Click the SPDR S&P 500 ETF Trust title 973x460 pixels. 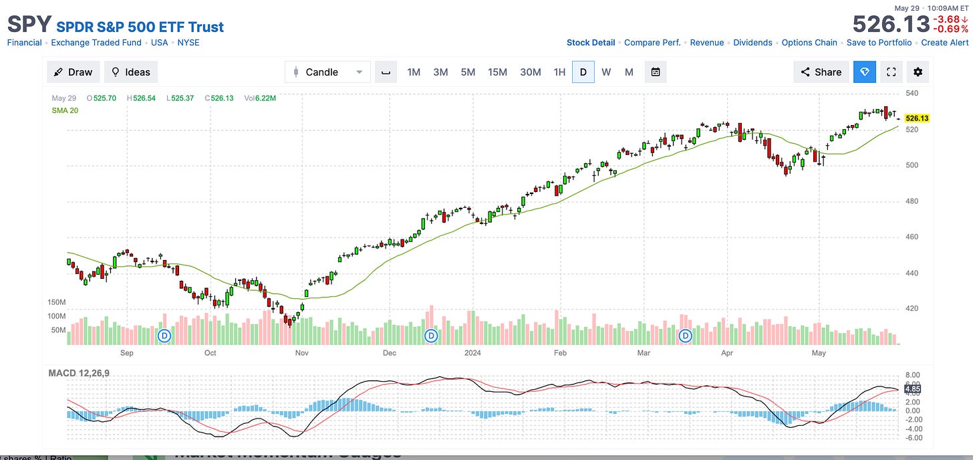coord(140,27)
